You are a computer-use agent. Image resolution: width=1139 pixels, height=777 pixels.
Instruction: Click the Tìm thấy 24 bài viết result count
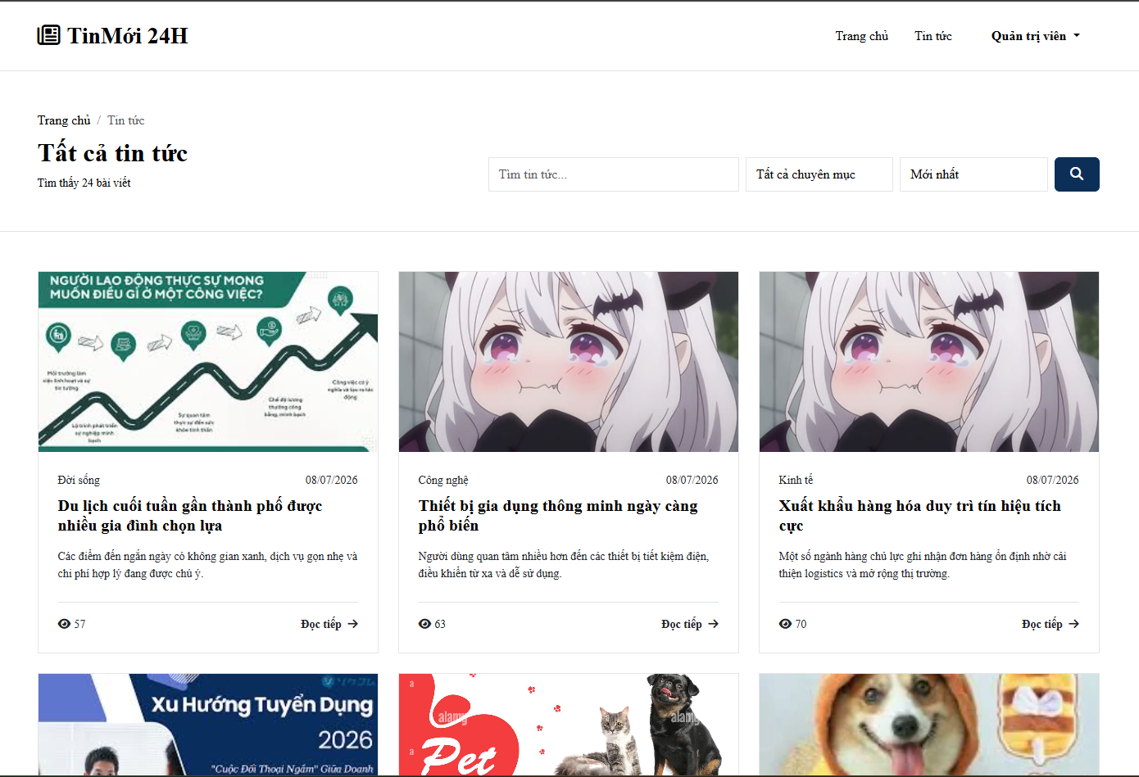coord(84,183)
